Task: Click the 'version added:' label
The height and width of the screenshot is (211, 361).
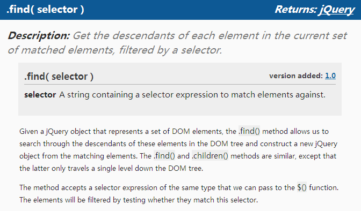Action: pos(296,76)
